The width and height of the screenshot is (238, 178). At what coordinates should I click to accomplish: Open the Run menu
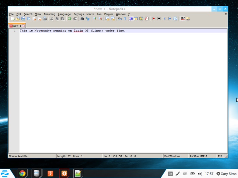[99, 14]
